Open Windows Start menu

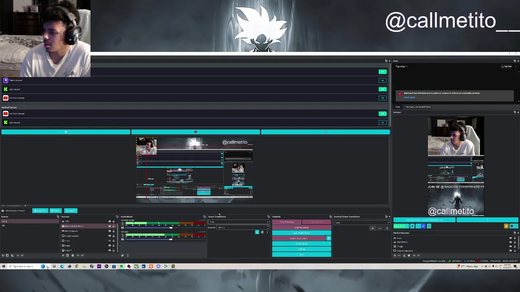4,266
